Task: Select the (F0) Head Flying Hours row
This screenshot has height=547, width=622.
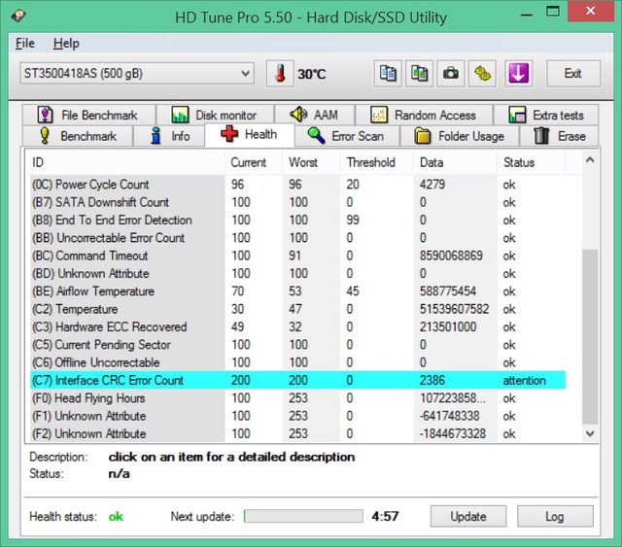Action: click(x=297, y=397)
